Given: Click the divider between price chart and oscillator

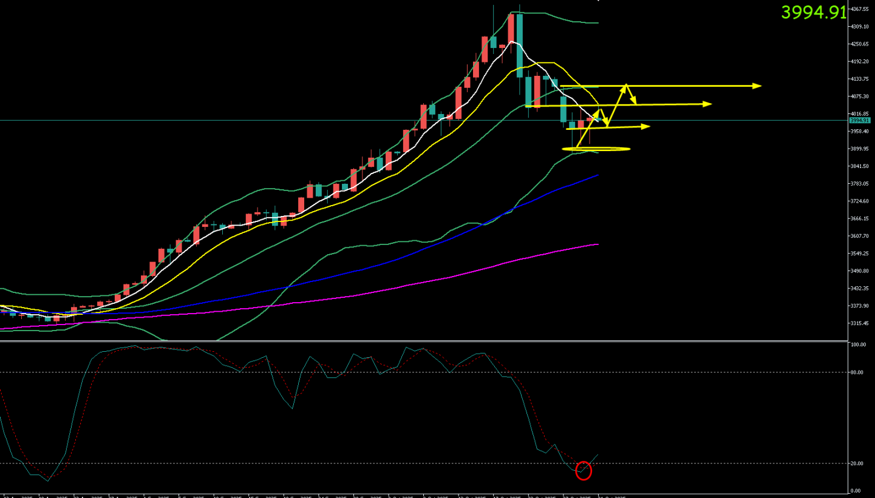Looking at the screenshot, I should (425, 341).
